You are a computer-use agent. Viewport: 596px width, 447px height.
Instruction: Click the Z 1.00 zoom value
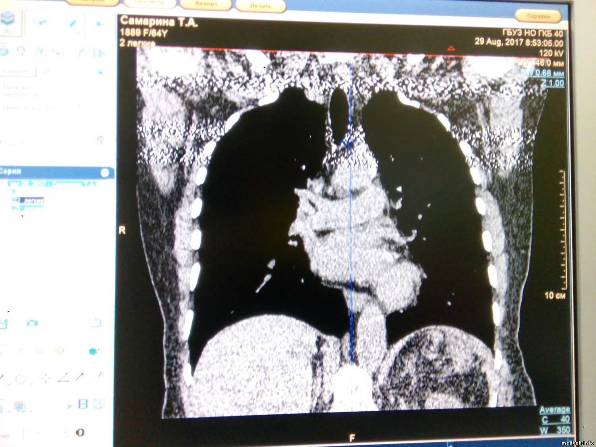point(553,83)
